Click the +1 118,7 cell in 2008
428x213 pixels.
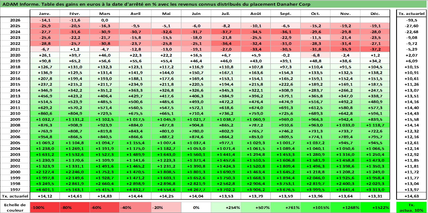coord(375,125)
